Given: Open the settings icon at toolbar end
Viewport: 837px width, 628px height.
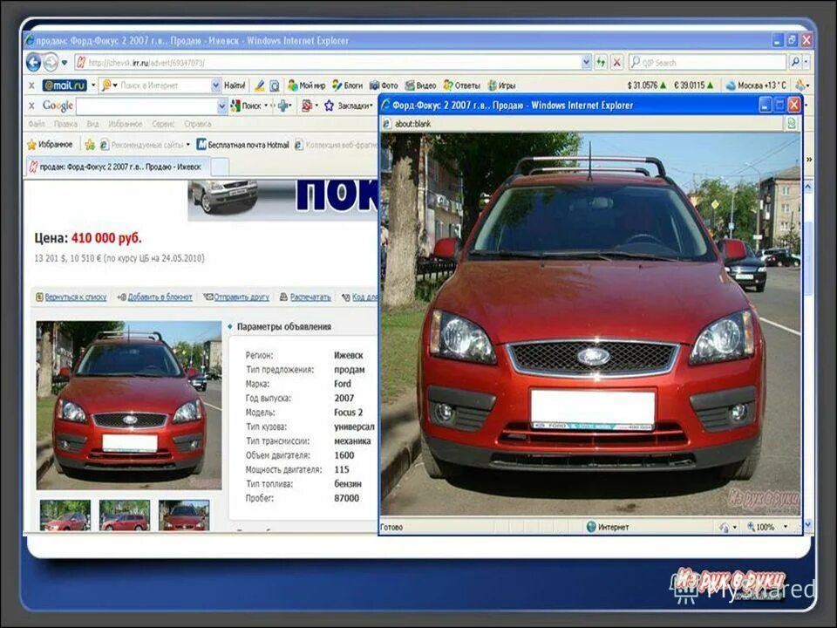Looking at the screenshot, I should [x=800, y=85].
